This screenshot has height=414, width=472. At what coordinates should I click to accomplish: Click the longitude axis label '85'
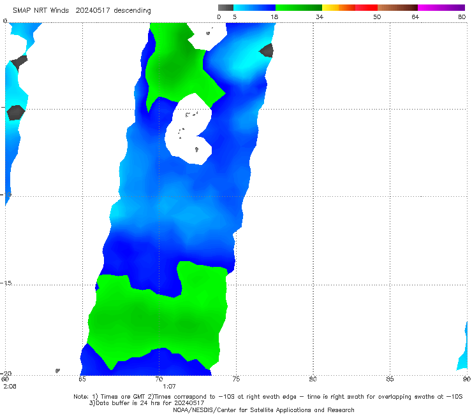click(x=390, y=379)
